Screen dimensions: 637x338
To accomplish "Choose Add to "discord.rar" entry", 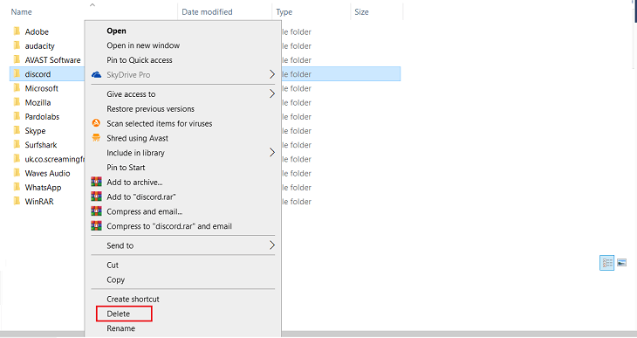I will (x=141, y=197).
